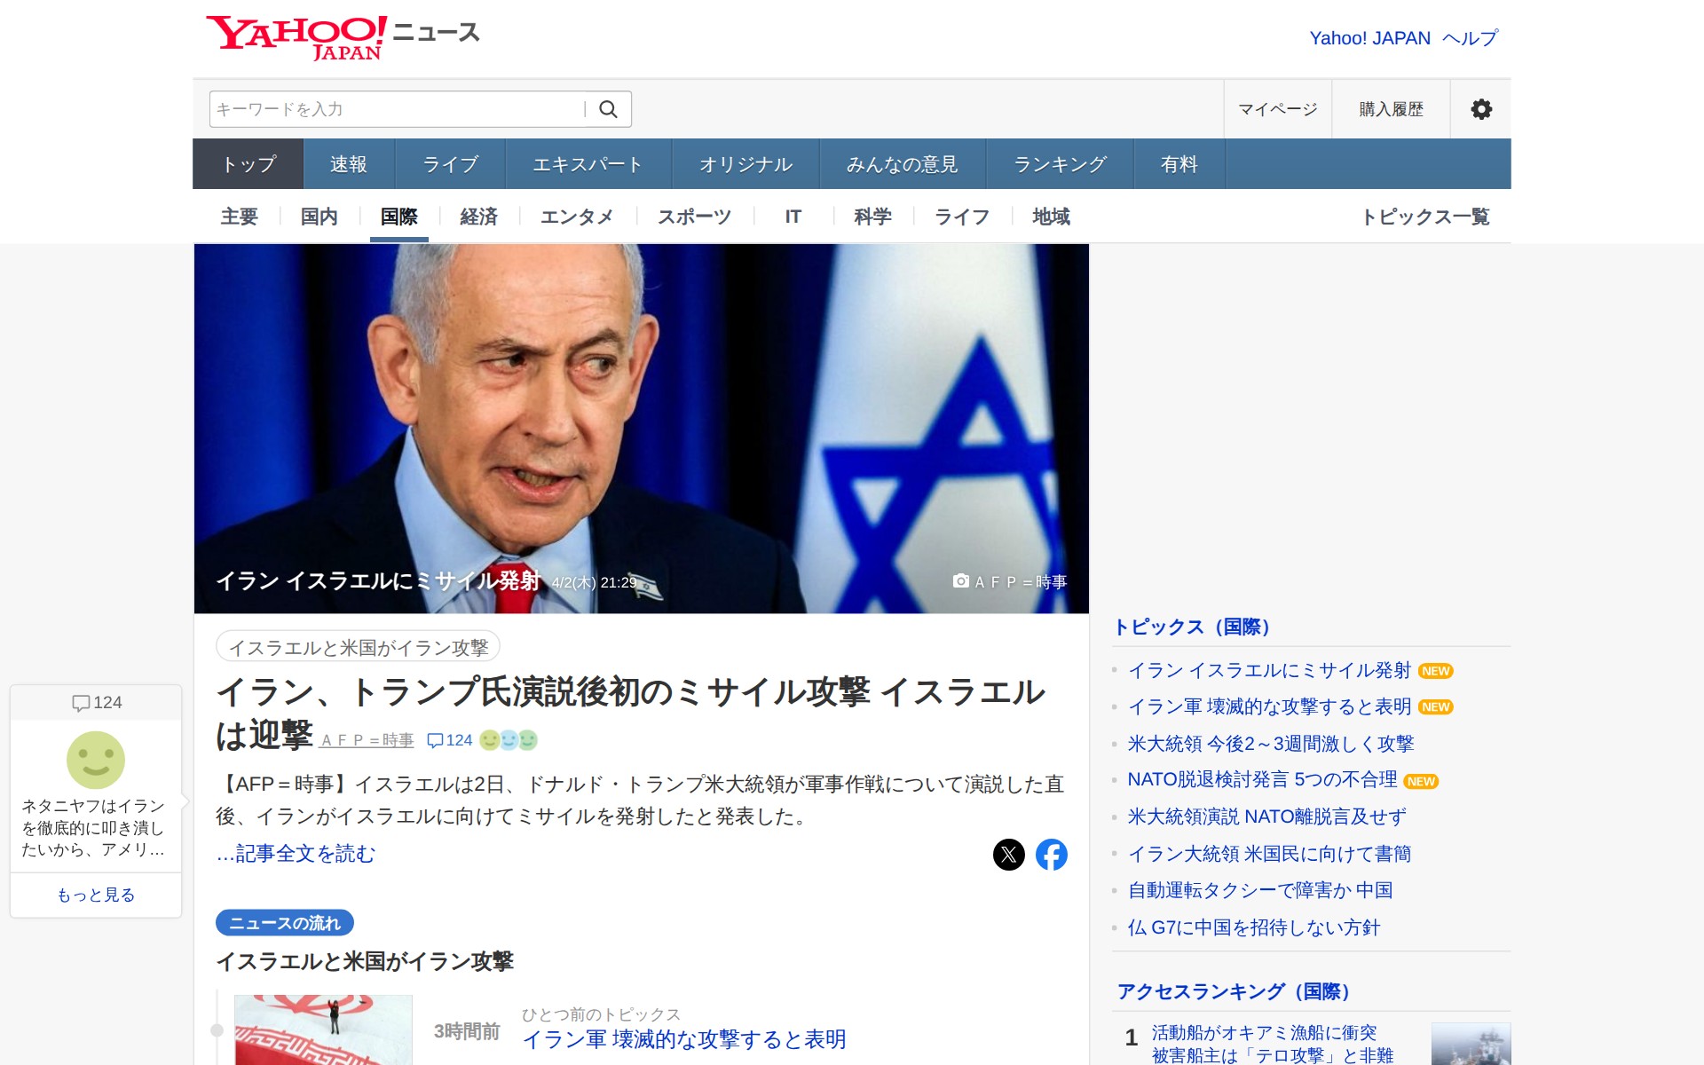
Task: Open the 124 comments bubble beside headline
Action: pyautogui.click(x=450, y=740)
